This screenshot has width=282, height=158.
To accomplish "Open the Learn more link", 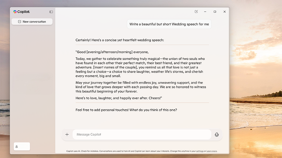I will coord(211,151).
